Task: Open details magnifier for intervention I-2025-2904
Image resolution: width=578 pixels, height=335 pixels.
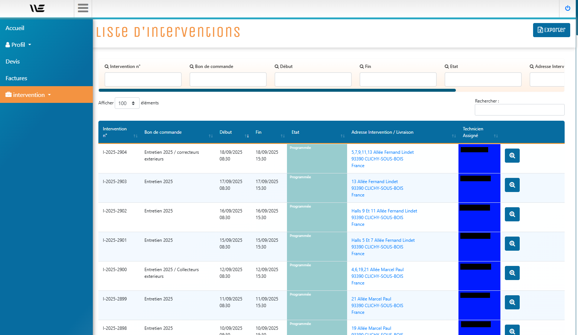Action: pos(512,156)
